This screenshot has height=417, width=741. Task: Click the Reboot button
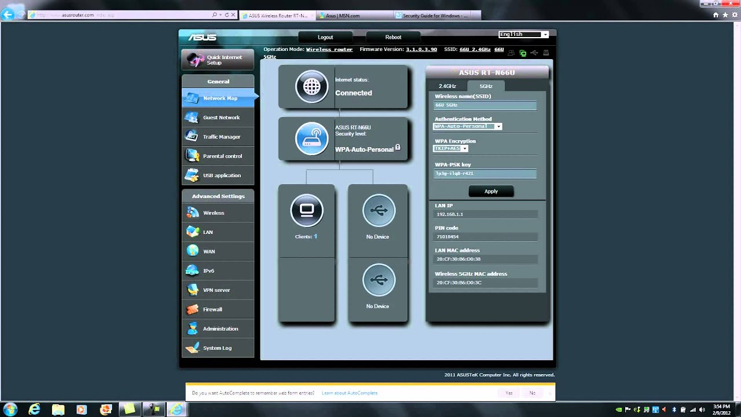[x=393, y=37]
